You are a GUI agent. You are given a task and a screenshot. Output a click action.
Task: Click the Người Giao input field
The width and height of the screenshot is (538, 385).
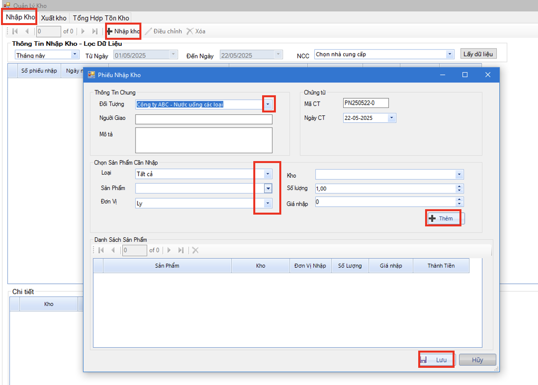pos(203,119)
